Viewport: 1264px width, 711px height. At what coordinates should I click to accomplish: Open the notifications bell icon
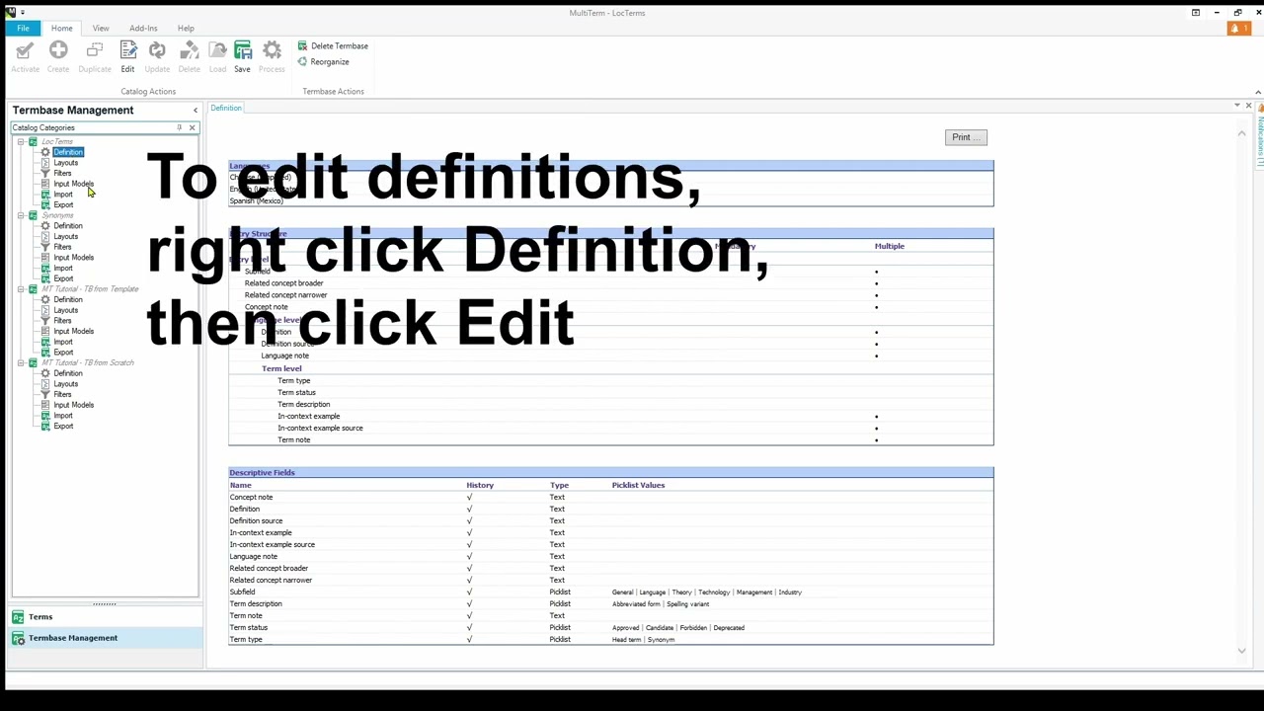click(x=1238, y=28)
